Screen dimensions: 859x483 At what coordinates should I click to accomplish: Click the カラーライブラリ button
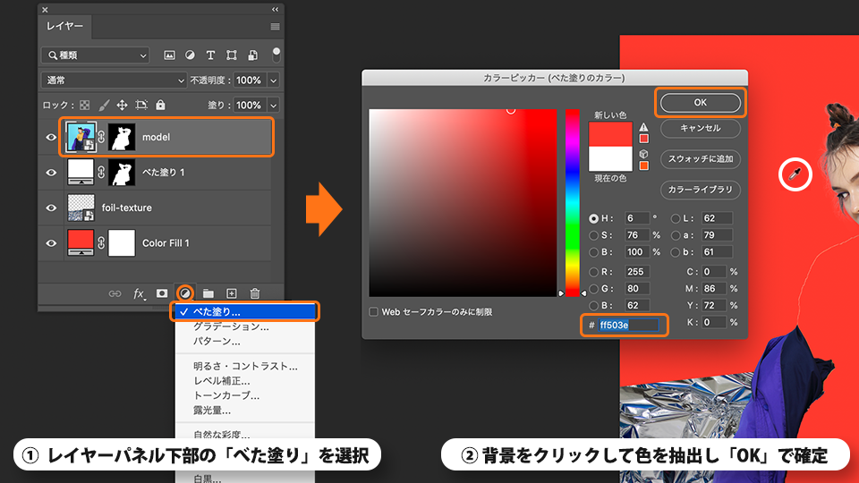pos(700,190)
